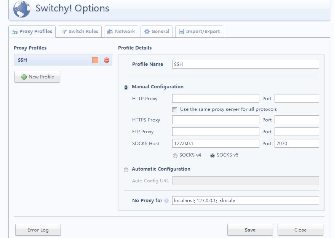Open the Proxy Profiles tab

pos(32,32)
